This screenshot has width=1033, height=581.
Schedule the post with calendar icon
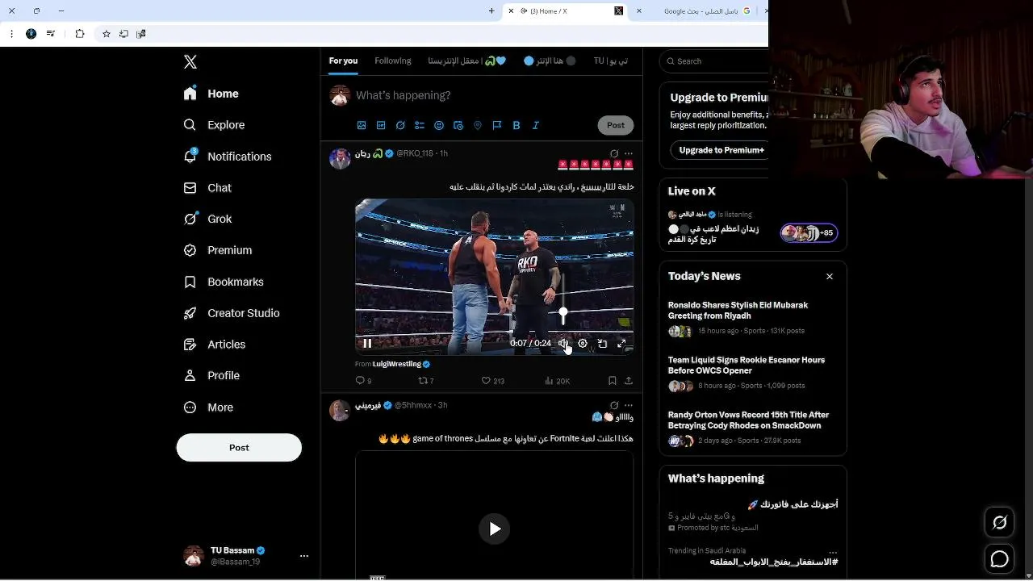click(x=458, y=125)
